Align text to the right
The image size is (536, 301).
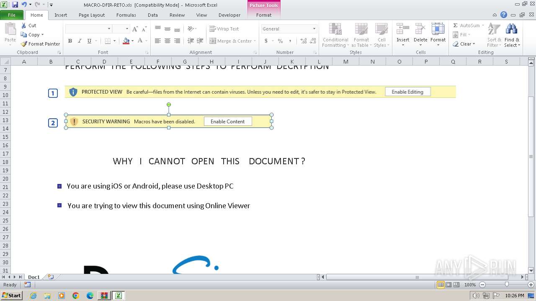(177, 41)
